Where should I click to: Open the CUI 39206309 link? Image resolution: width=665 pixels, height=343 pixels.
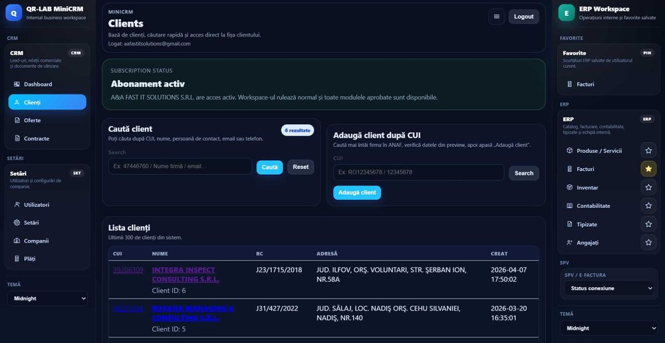pos(128,270)
